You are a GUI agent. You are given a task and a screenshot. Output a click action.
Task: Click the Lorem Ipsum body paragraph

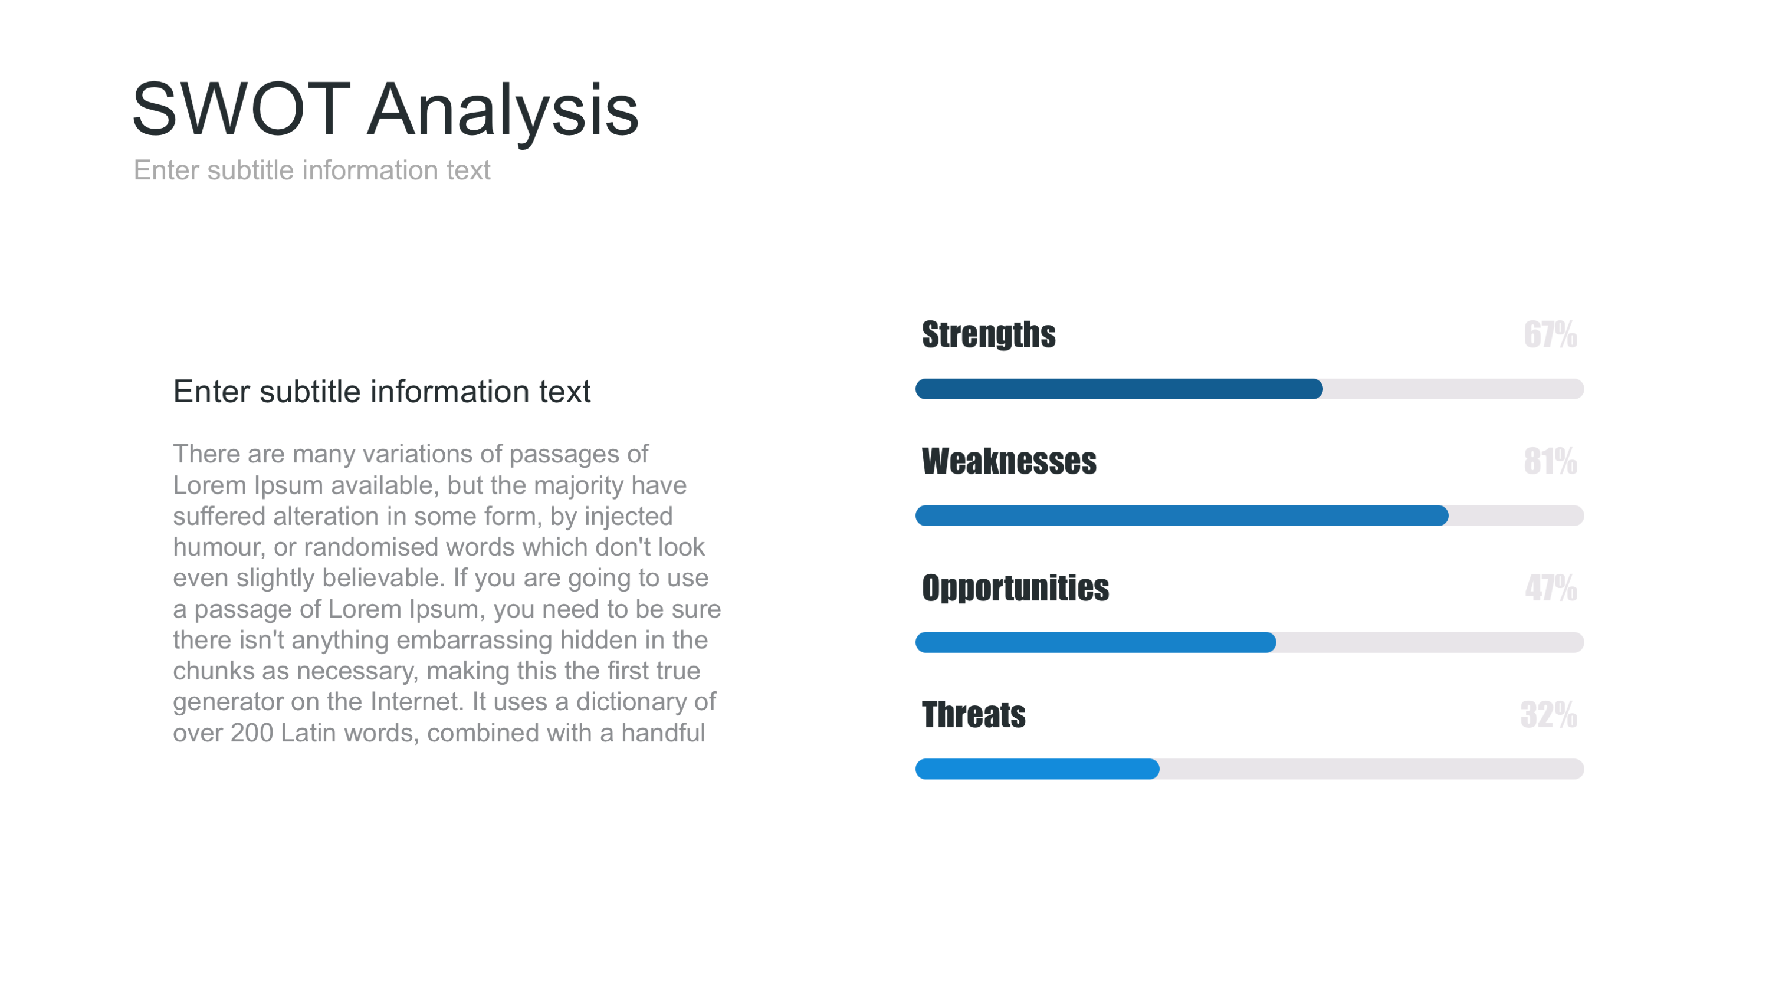coord(447,593)
